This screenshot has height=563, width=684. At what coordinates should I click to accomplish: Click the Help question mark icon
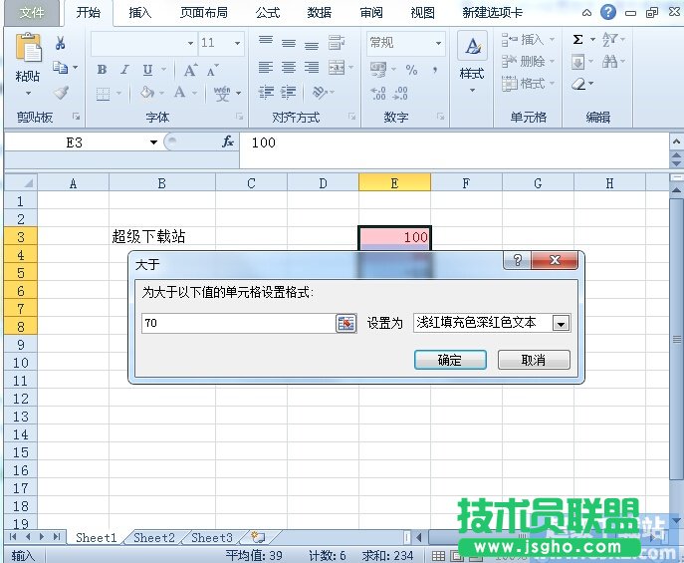tap(607, 13)
